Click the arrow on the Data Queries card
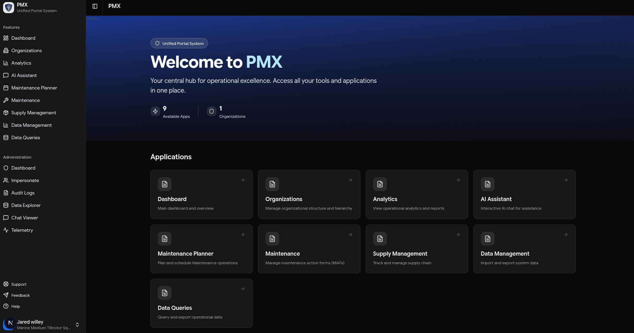 click(242, 289)
